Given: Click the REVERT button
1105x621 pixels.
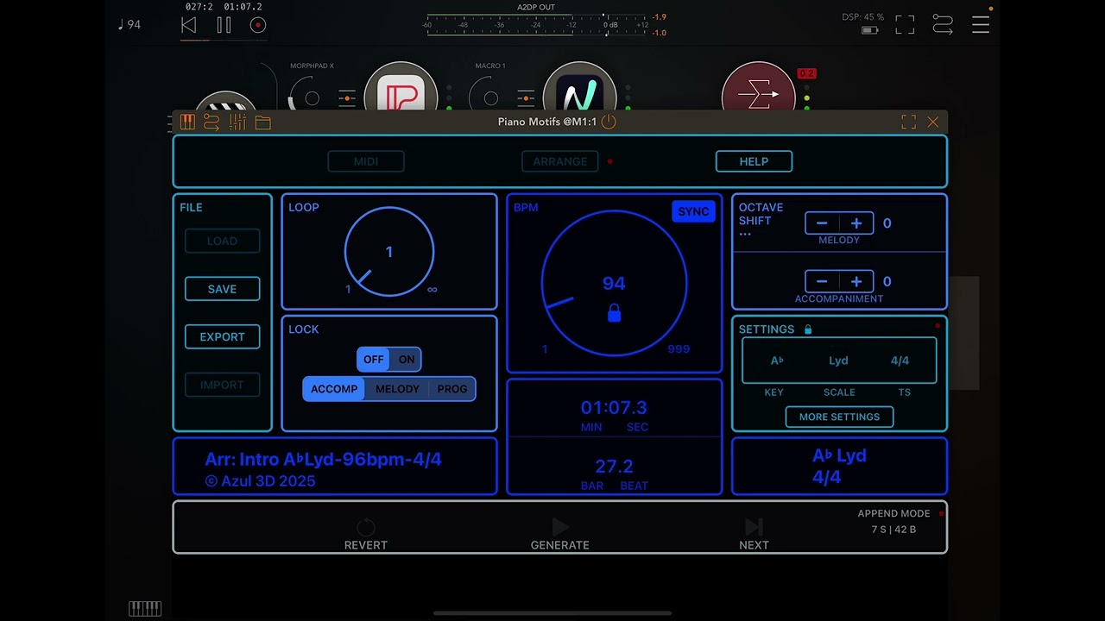Looking at the screenshot, I should click(366, 535).
